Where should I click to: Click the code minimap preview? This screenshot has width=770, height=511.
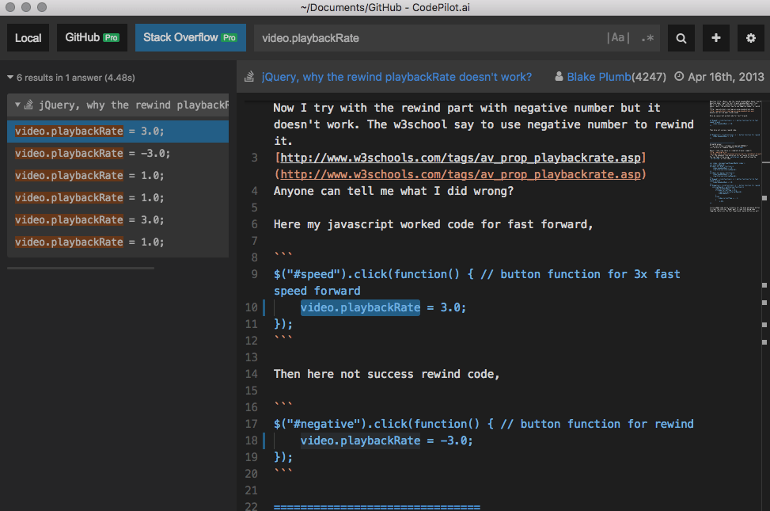click(734, 156)
